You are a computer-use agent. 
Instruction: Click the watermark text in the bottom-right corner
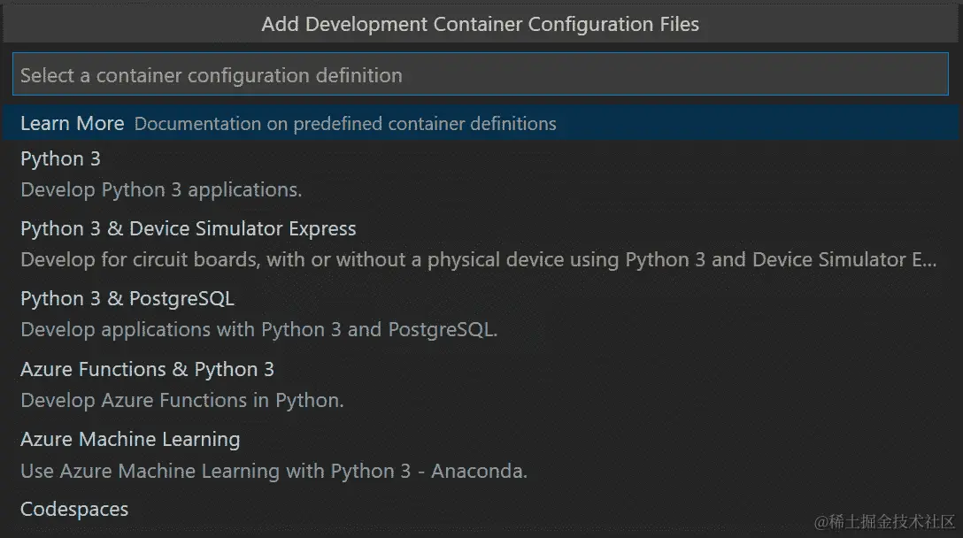tap(884, 520)
